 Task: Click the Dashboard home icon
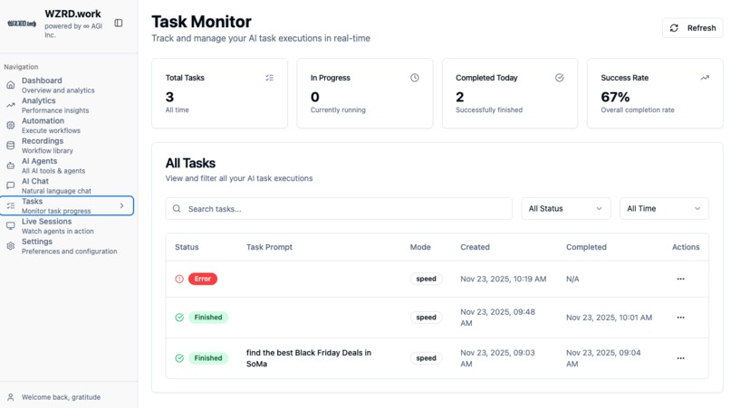[11, 85]
